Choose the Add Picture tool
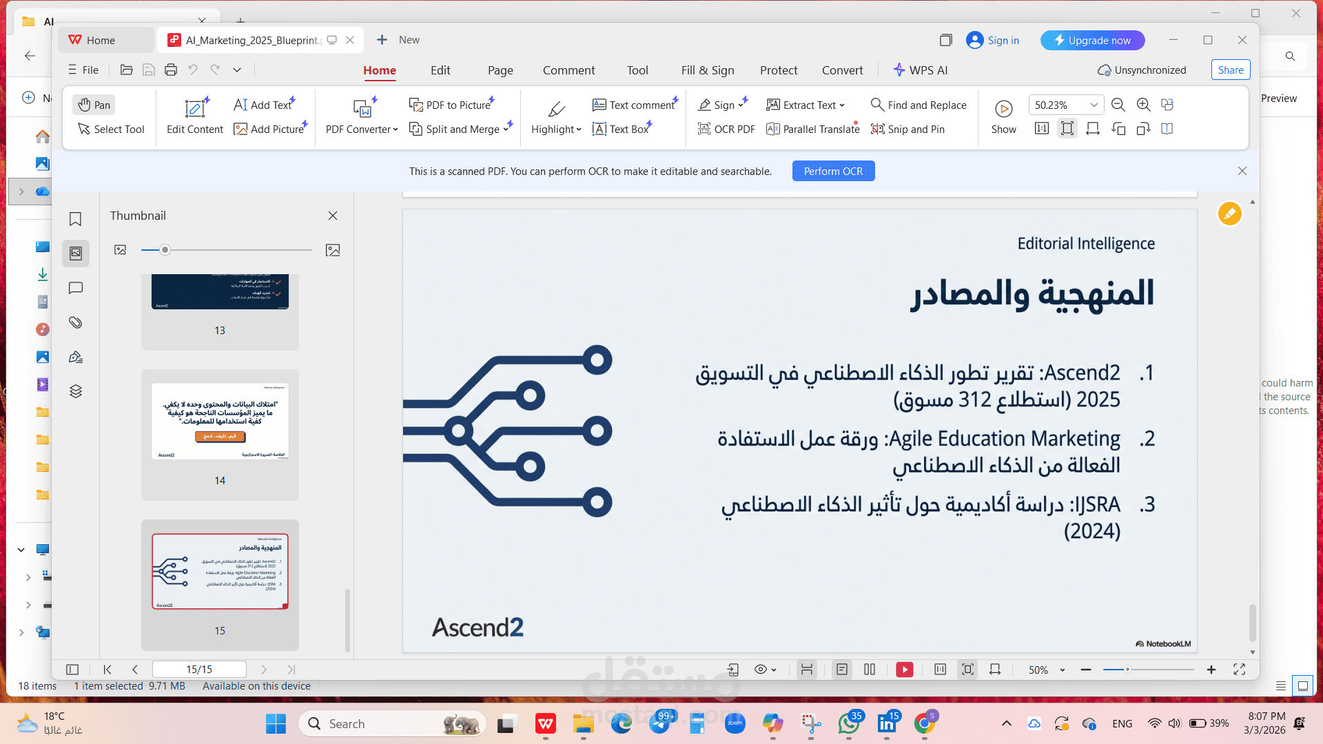The image size is (1323, 744). tap(269, 129)
